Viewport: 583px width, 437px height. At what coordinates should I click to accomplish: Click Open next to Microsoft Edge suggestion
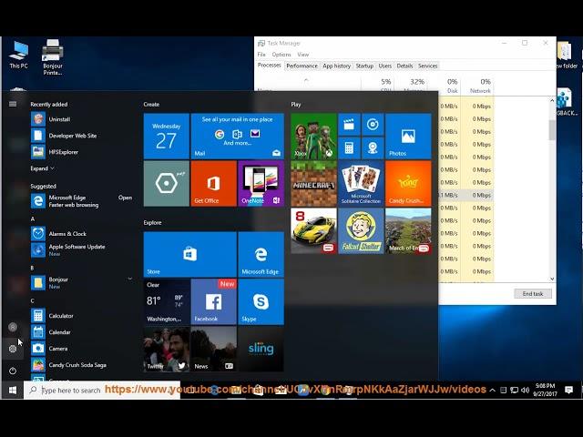[x=125, y=198]
